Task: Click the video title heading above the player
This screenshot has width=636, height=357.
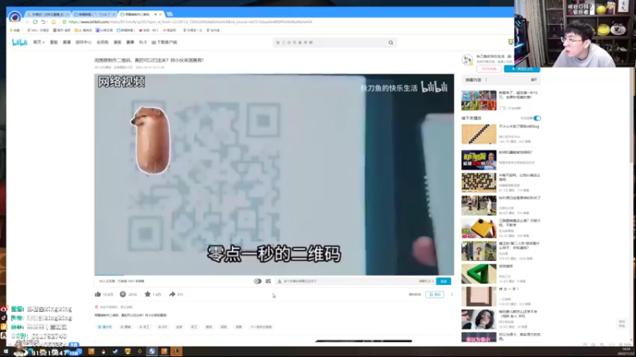Action: coord(149,60)
